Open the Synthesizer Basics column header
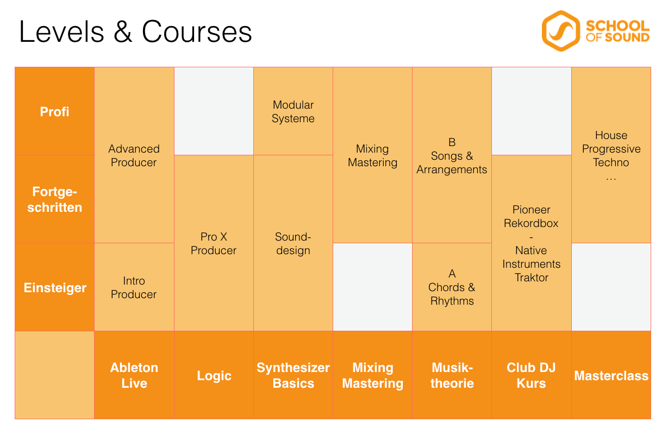The width and height of the screenshot is (668, 435). coord(294,375)
